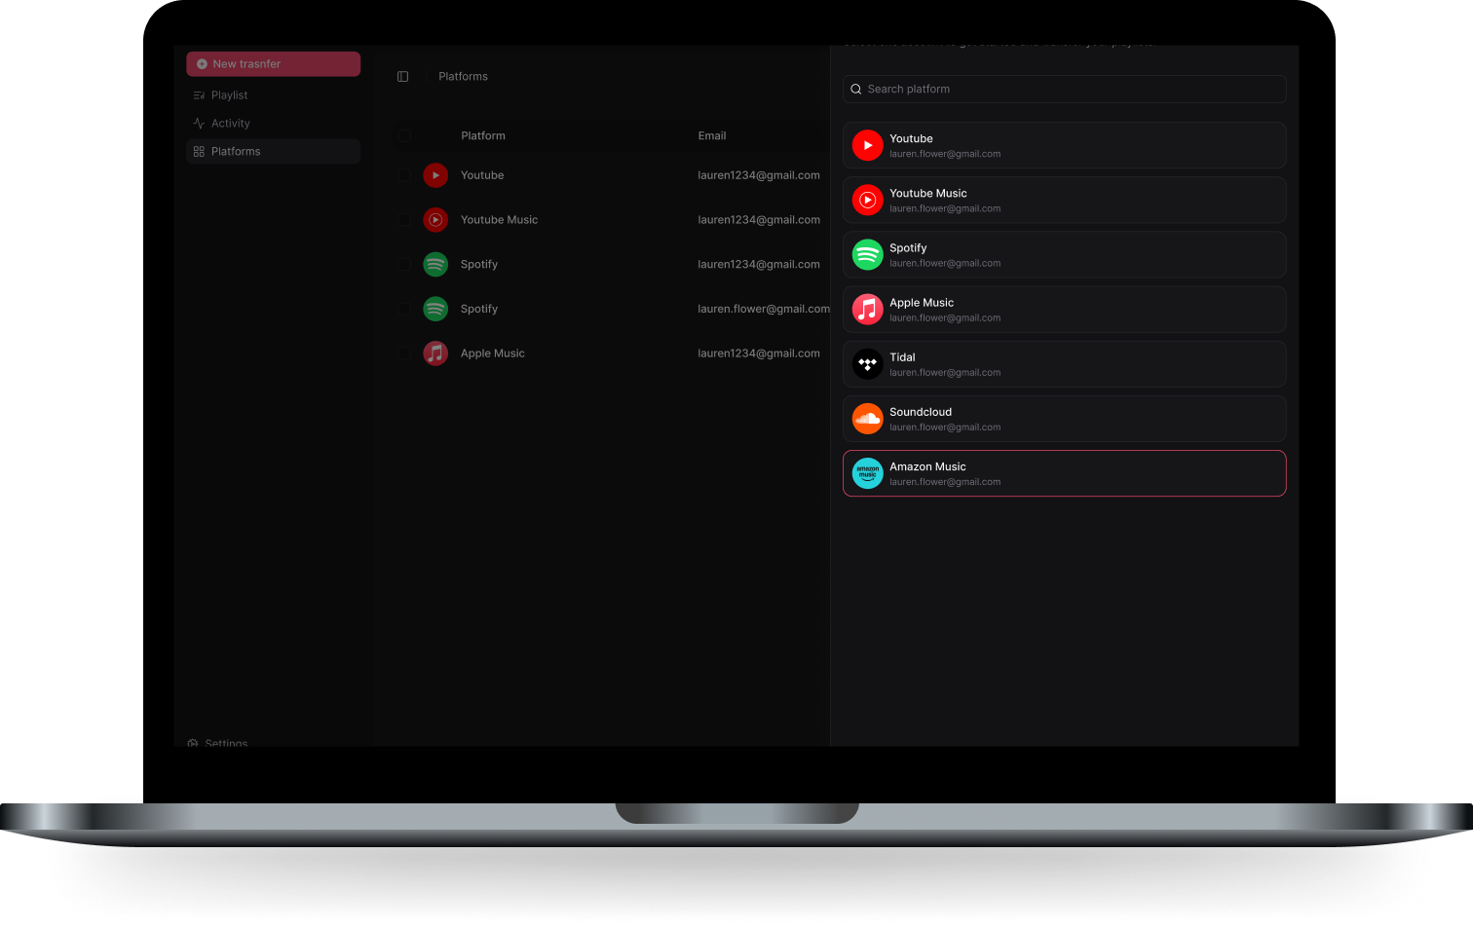Select the Youtube icon in the platforms table

(435, 175)
